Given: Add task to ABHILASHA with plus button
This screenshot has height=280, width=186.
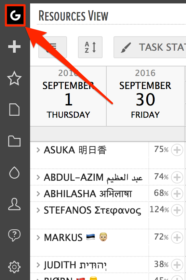Looking at the screenshot, I should (x=177, y=194).
